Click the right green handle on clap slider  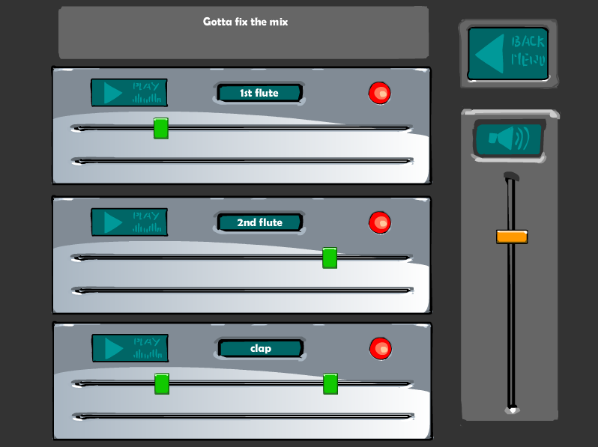click(330, 384)
